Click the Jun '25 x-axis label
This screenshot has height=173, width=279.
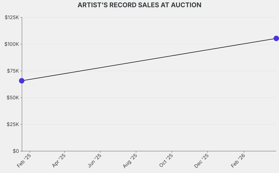[x=95, y=161]
